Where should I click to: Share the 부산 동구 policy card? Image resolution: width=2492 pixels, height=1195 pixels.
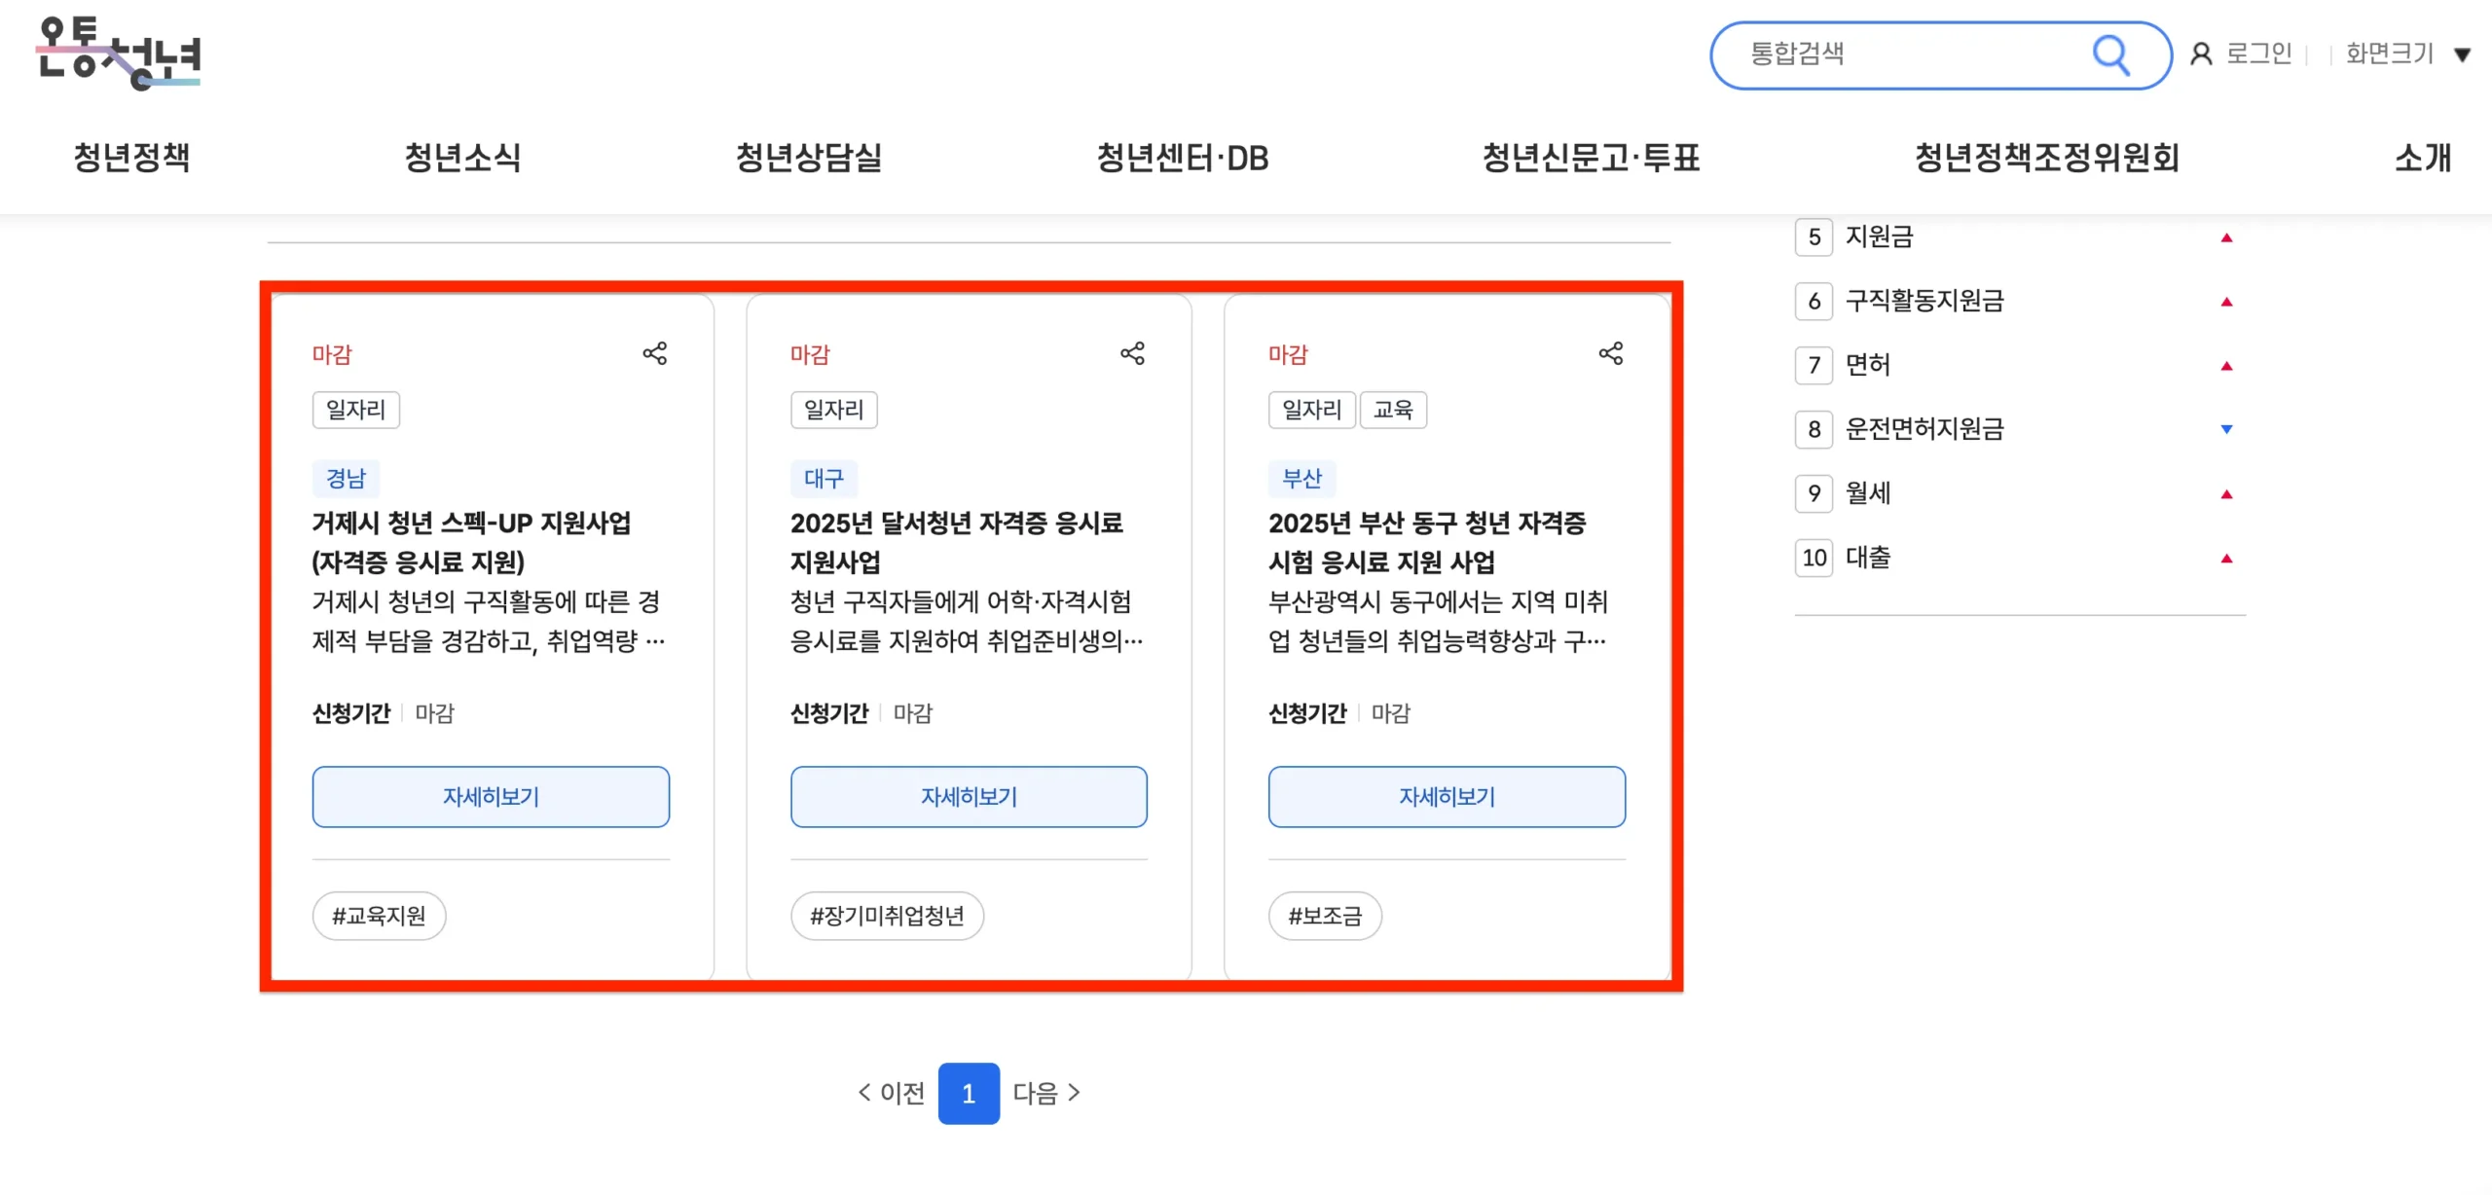point(1610,353)
